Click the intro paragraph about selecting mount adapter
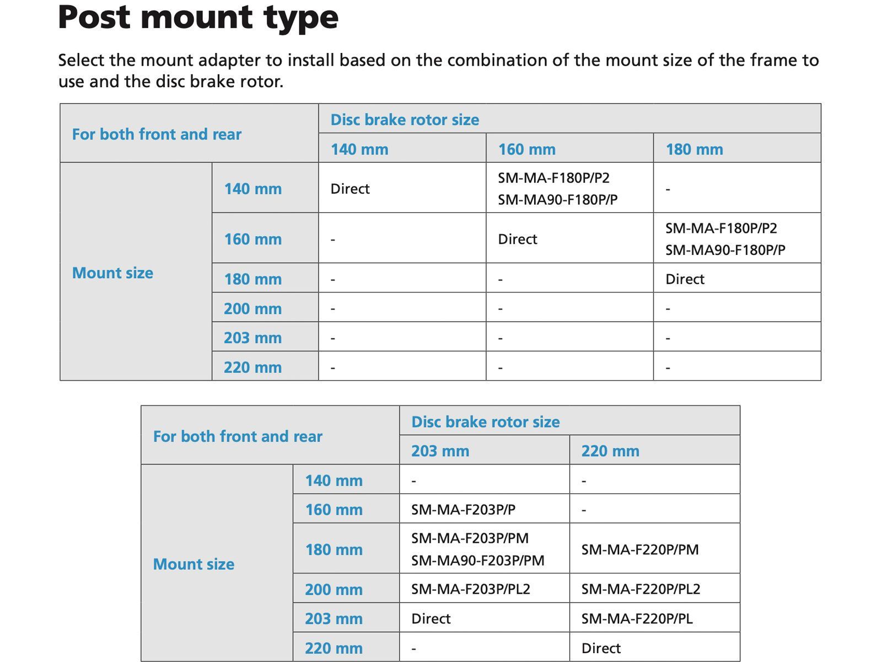Screen dimensions: 882x662 [438, 71]
